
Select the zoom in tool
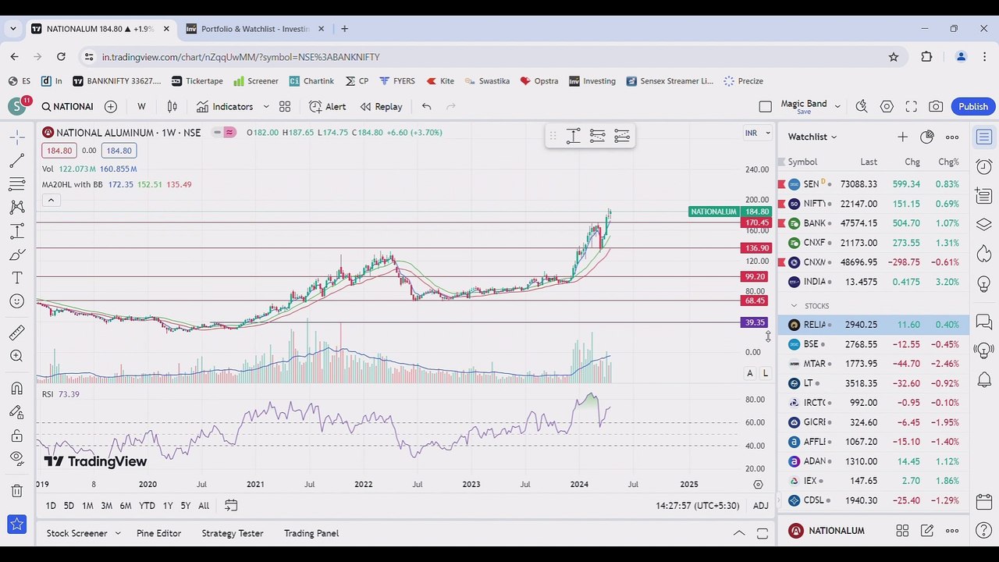pos(16,357)
